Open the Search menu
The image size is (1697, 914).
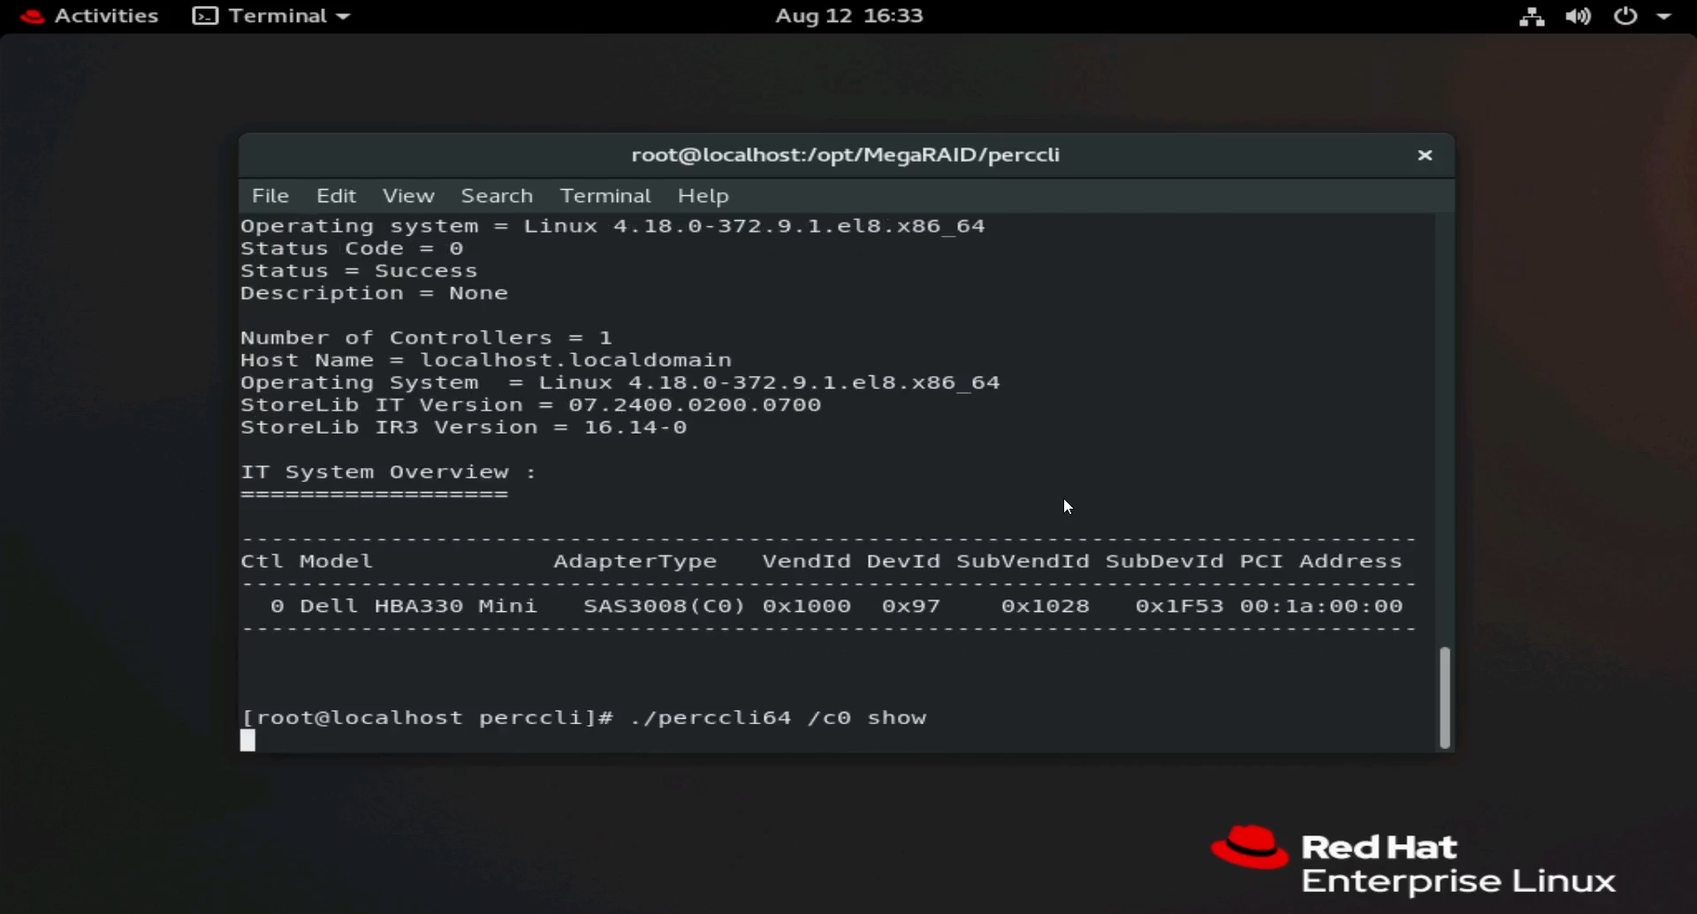(x=497, y=195)
